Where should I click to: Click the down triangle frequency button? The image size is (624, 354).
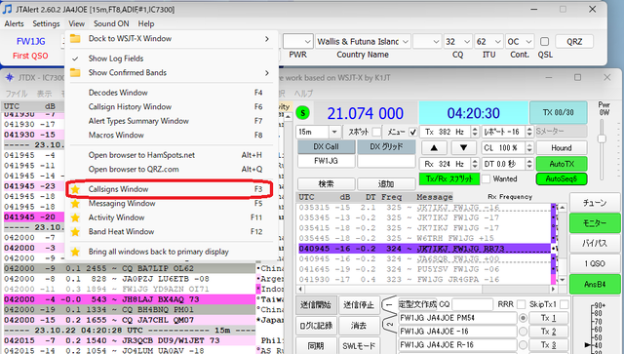(x=464, y=147)
